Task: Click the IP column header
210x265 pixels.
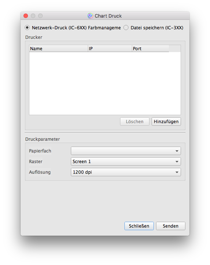Action: (x=110, y=48)
